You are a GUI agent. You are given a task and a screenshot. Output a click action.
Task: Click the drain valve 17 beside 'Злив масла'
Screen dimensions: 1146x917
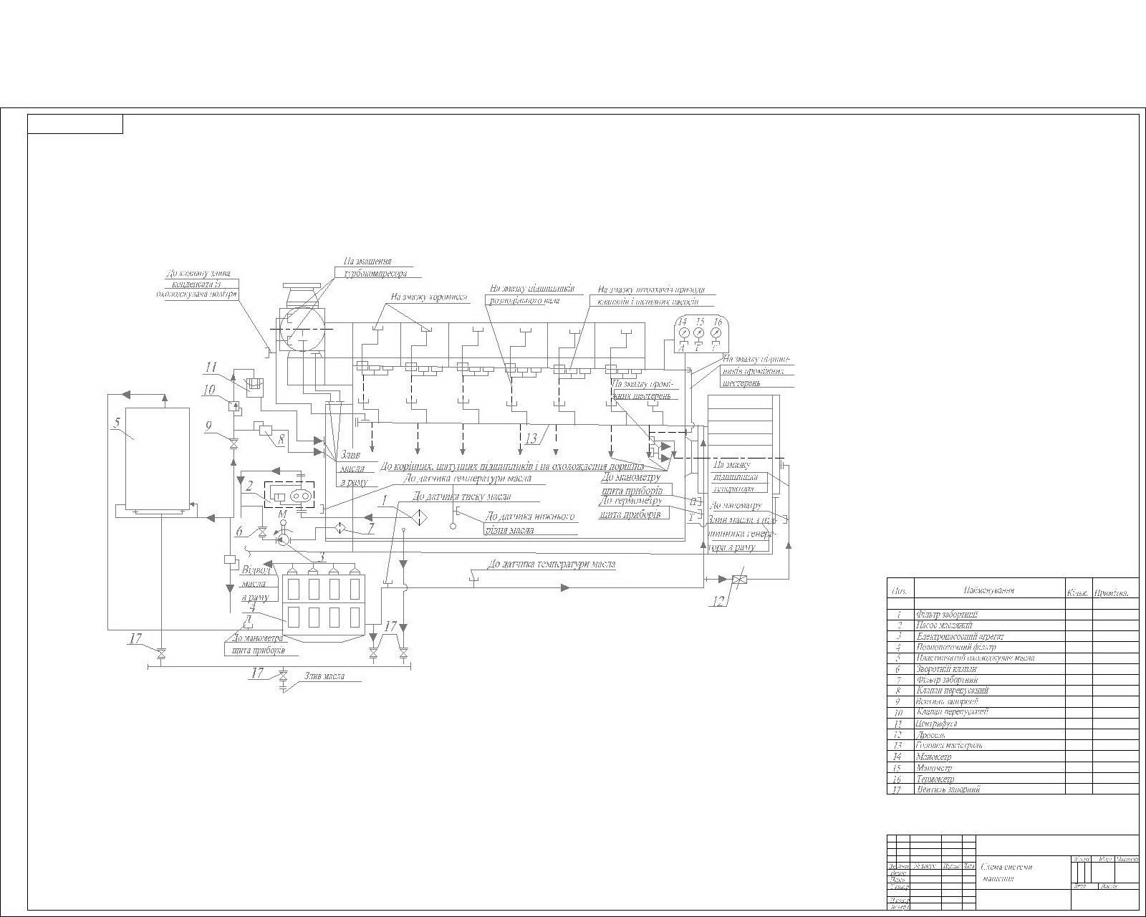pyautogui.click(x=284, y=676)
